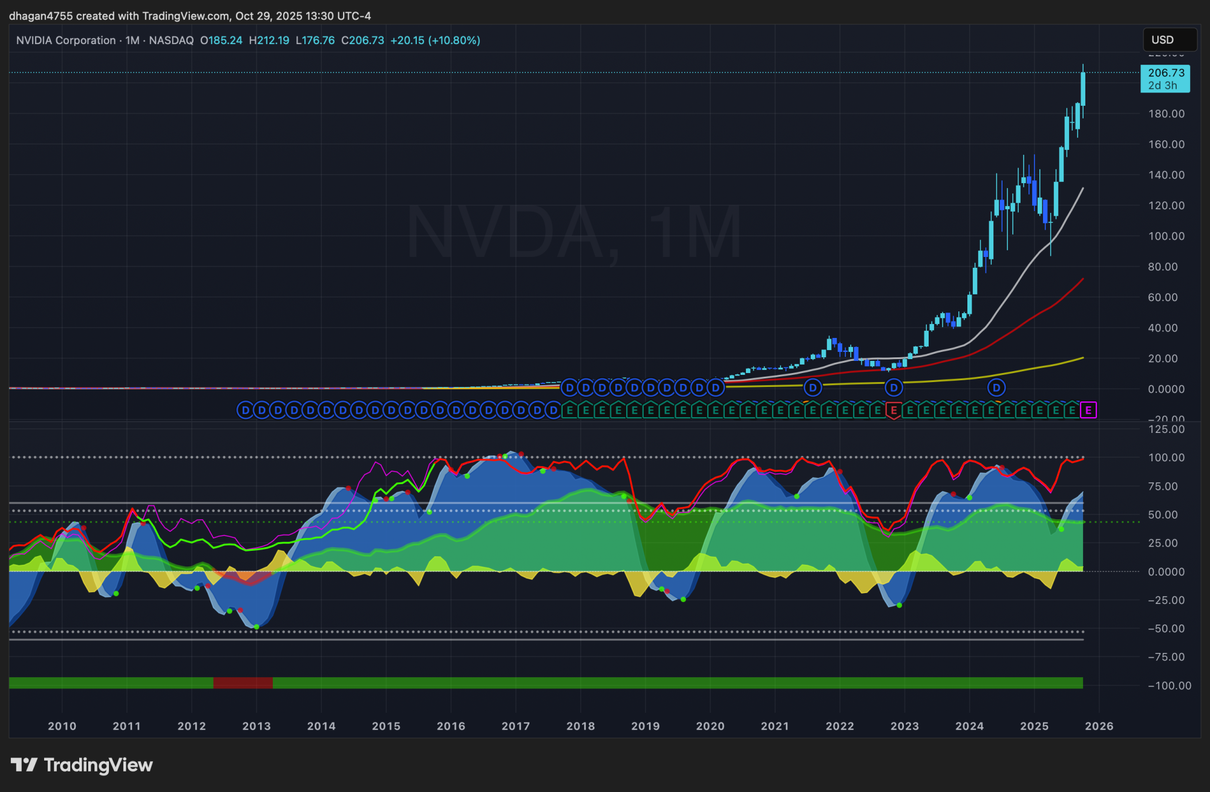The image size is (1210, 792).
Task: Click the NVIDIA Corporation symbol title
Action: 65,41
